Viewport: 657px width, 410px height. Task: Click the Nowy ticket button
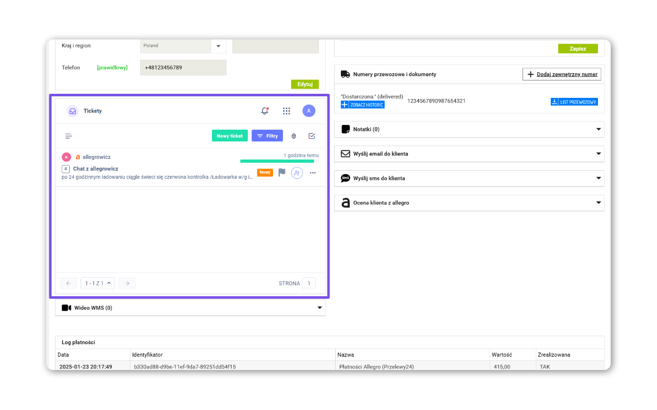tap(229, 136)
